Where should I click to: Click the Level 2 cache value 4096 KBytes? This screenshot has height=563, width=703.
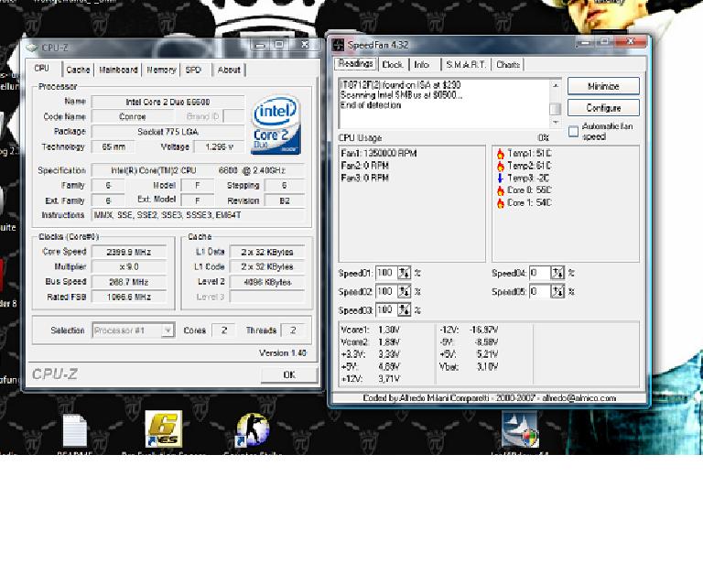coord(267,282)
